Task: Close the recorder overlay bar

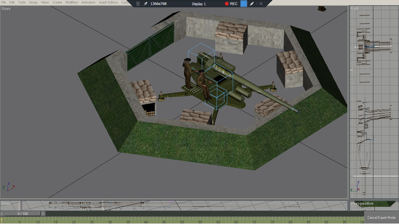Action: point(261,4)
